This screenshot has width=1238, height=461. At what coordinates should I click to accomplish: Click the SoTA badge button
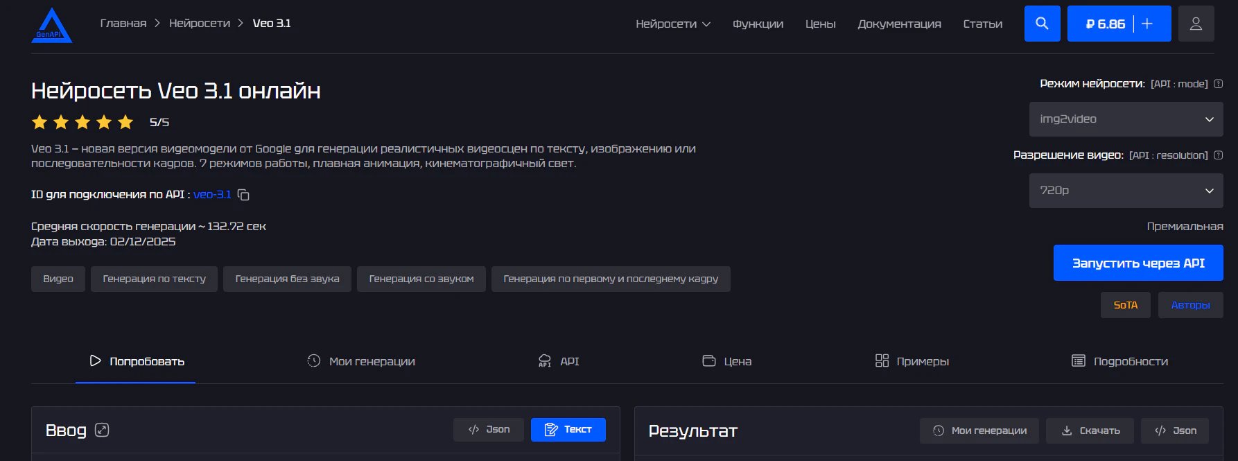click(x=1126, y=305)
